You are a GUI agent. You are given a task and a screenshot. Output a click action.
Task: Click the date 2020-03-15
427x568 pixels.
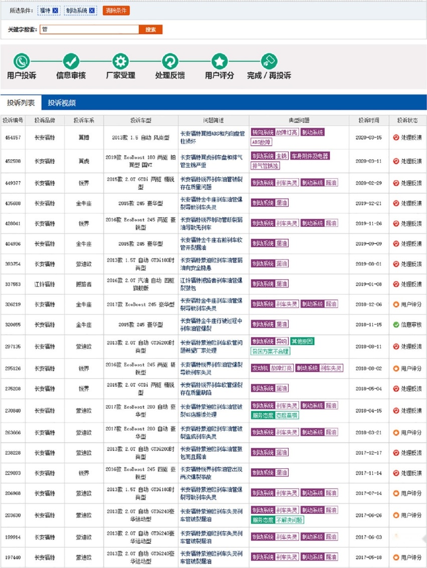[x=369, y=138]
